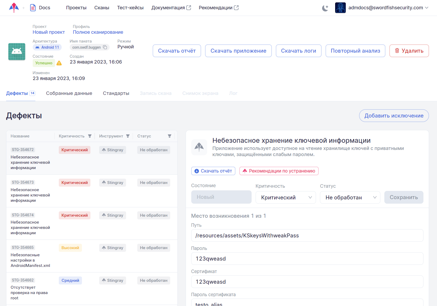Open the Инструмент column filter

coord(128,136)
